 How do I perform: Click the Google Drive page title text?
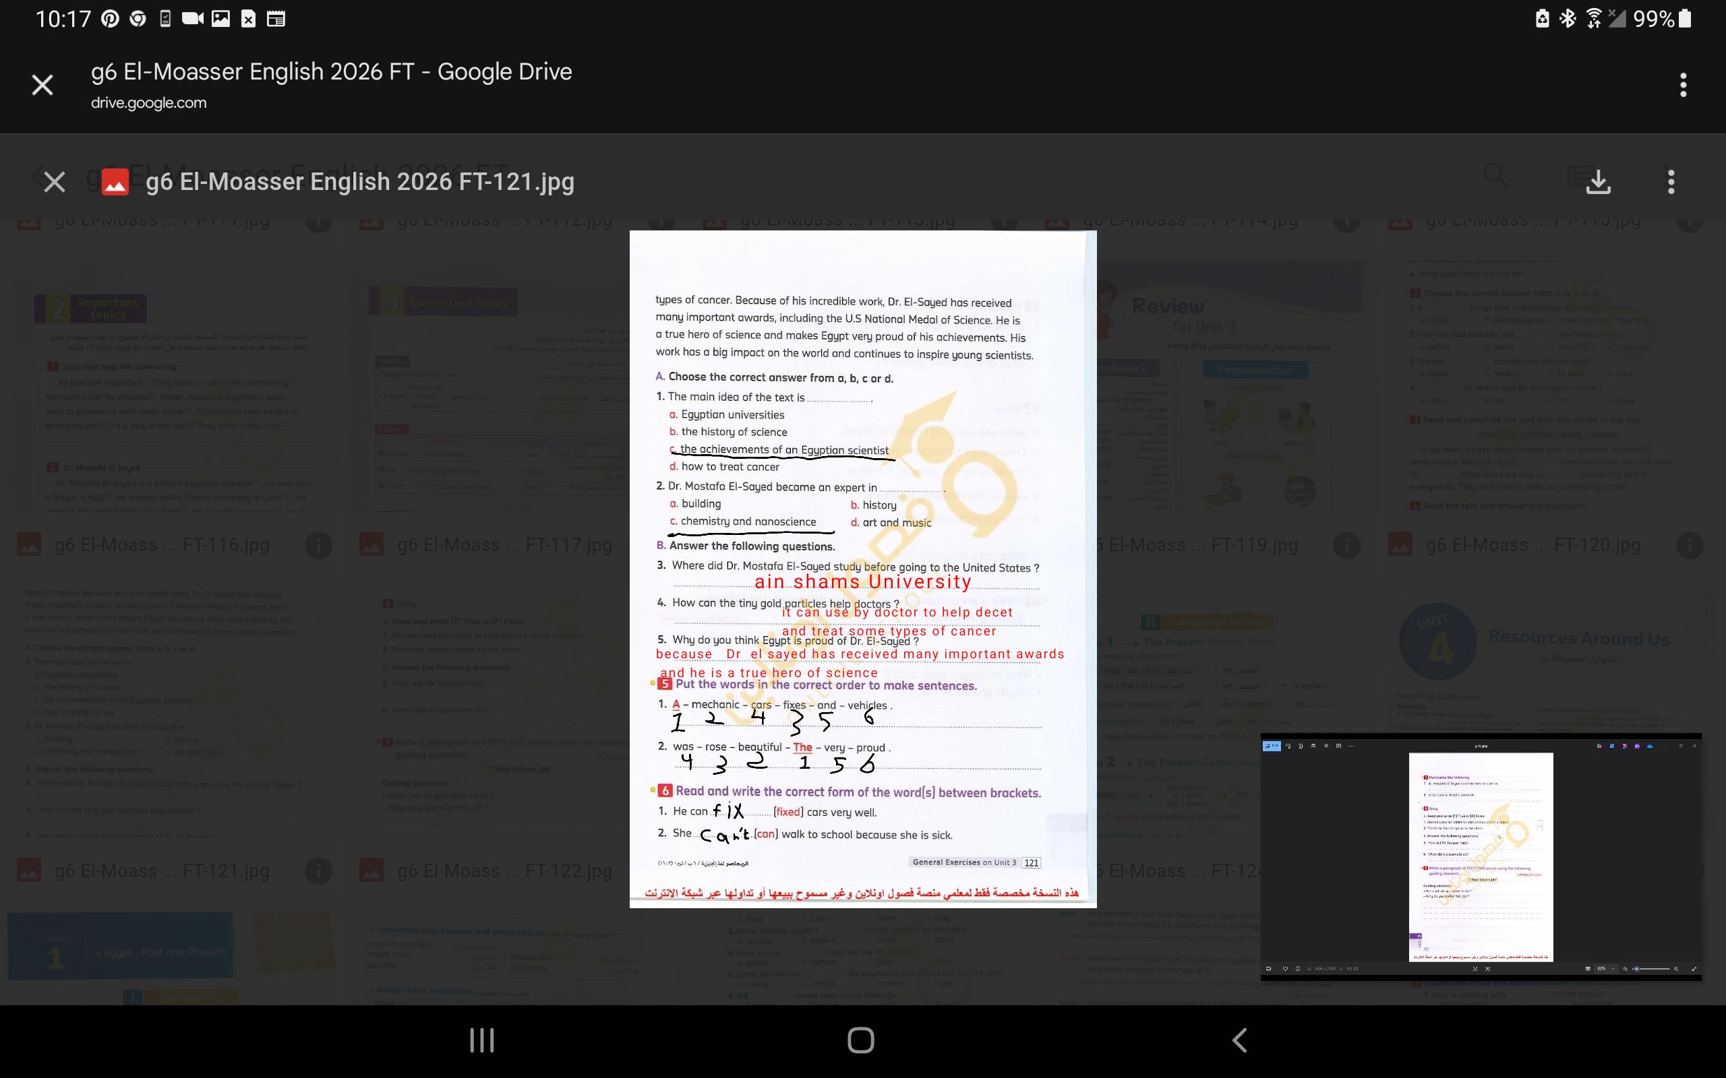click(x=331, y=71)
